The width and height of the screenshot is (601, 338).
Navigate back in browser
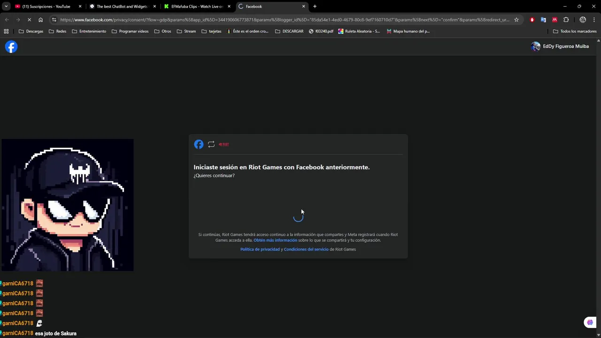pos(7,20)
